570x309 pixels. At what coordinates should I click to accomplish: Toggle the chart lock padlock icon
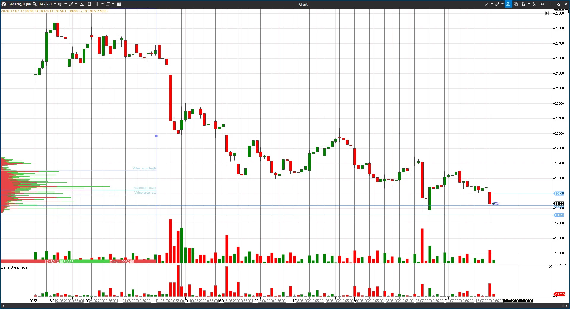523,4
